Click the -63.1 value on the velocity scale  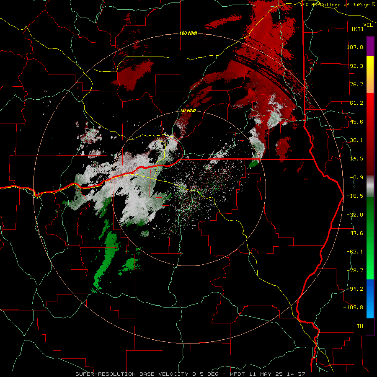coord(355,252)
